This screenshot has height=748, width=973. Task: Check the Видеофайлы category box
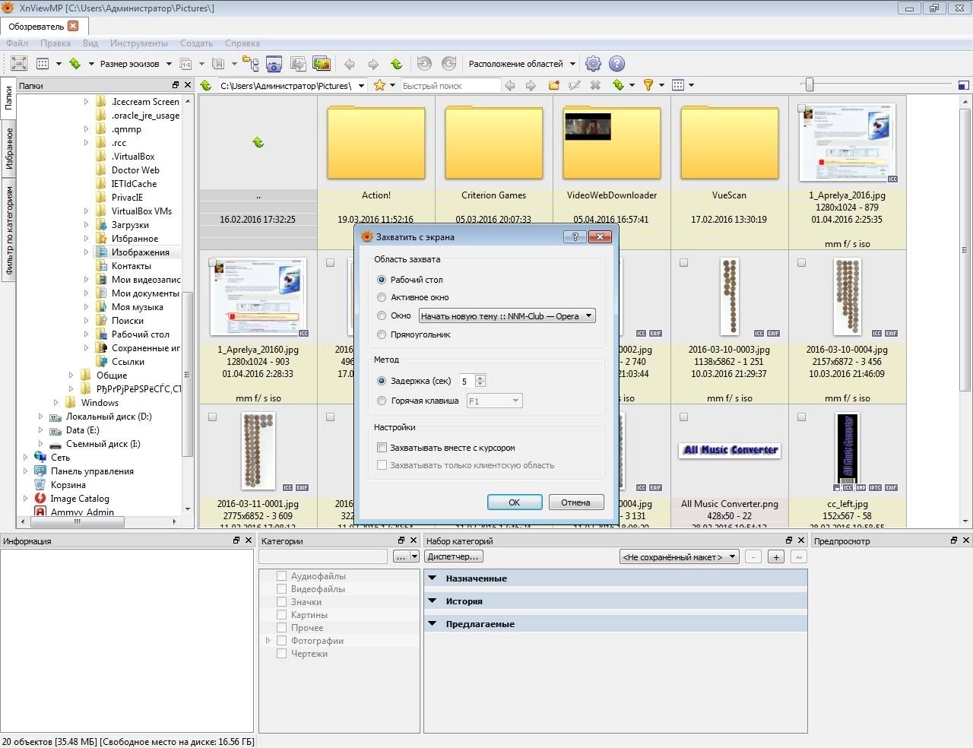[282, 589]
